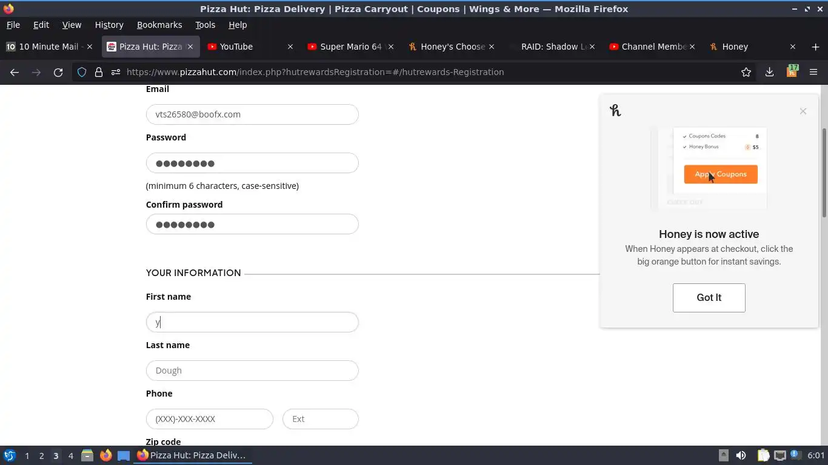Focus the Confirm password field
The image size is (828, 465).
coord(252,224)
